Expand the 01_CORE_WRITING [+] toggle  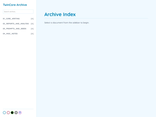click(32, 19)
